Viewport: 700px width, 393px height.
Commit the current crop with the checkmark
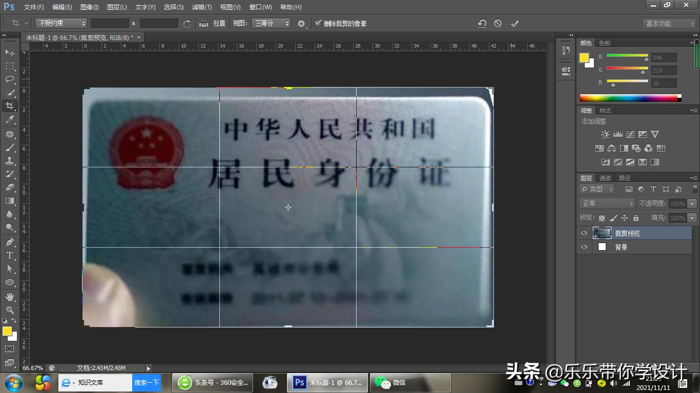[514, 23]
